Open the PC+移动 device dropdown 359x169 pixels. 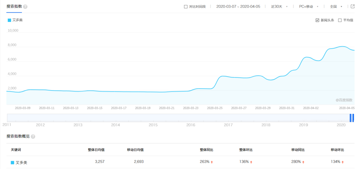tap(308, 7)
